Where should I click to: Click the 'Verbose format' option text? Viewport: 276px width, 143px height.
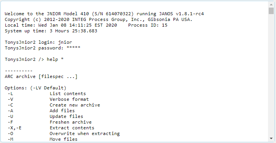[69, 99]
